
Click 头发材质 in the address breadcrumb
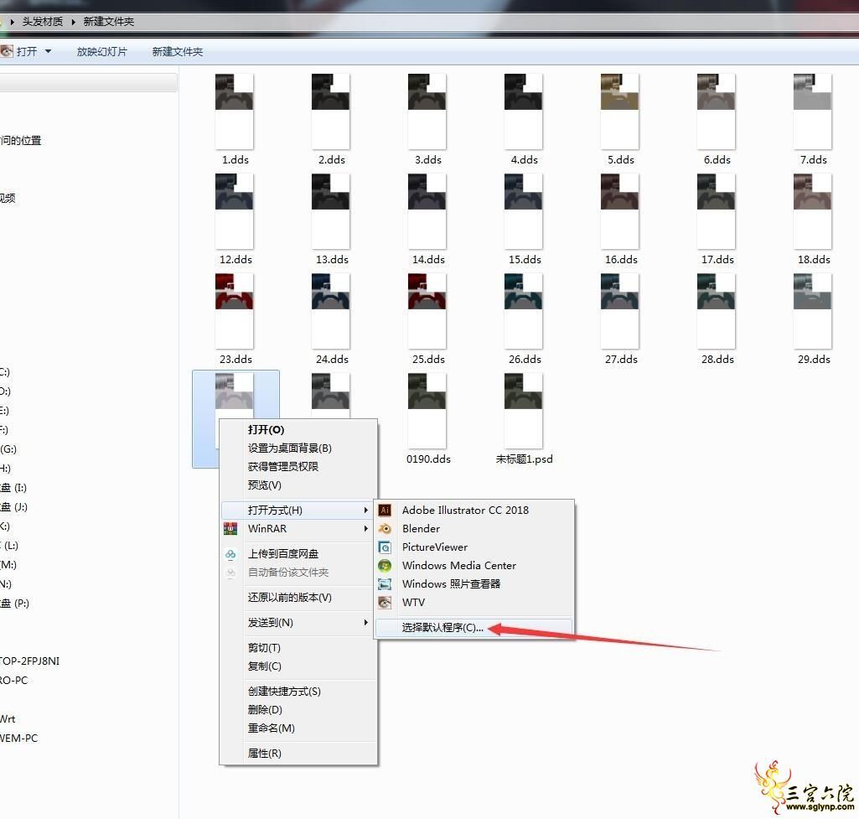[42, 22]
